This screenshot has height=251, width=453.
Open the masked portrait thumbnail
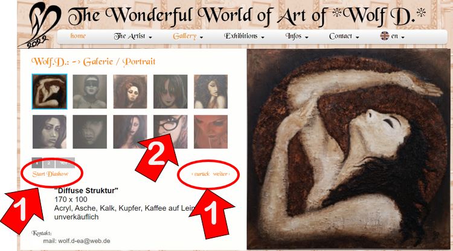click(x=89, y=91)
